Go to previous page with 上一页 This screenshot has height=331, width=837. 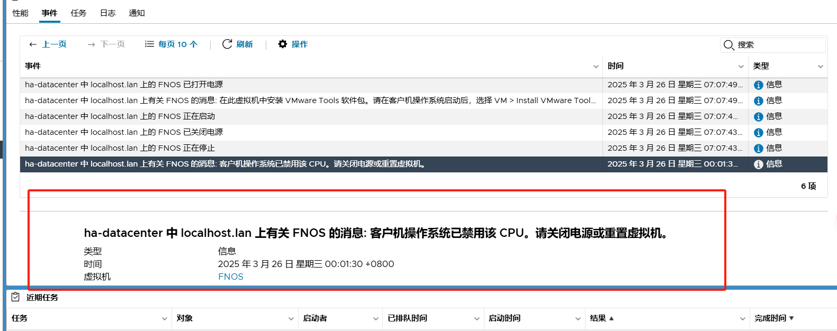pos(48,44)
